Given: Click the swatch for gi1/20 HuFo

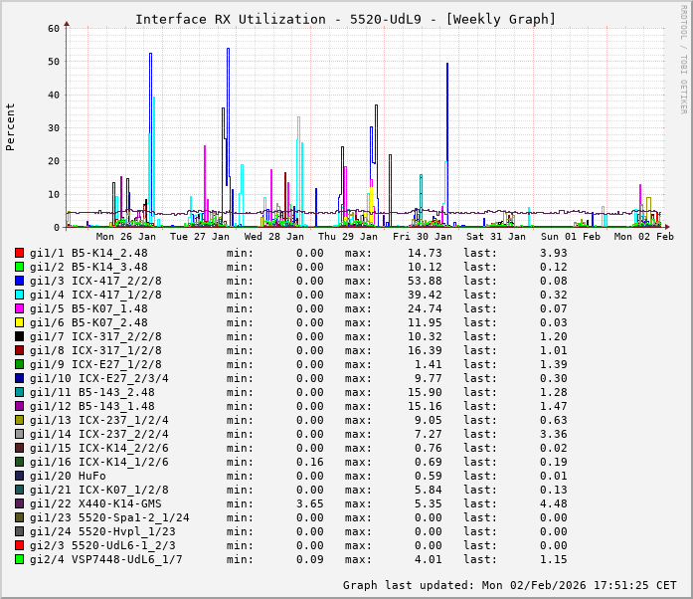Looking at the screenshot, I should tap(19, 476).
